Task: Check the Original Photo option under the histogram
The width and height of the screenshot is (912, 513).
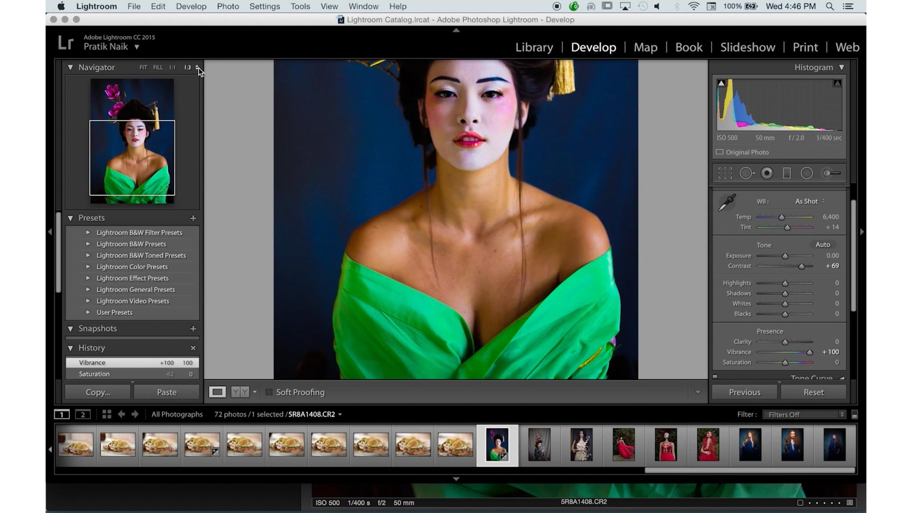Action: [720, 152]
